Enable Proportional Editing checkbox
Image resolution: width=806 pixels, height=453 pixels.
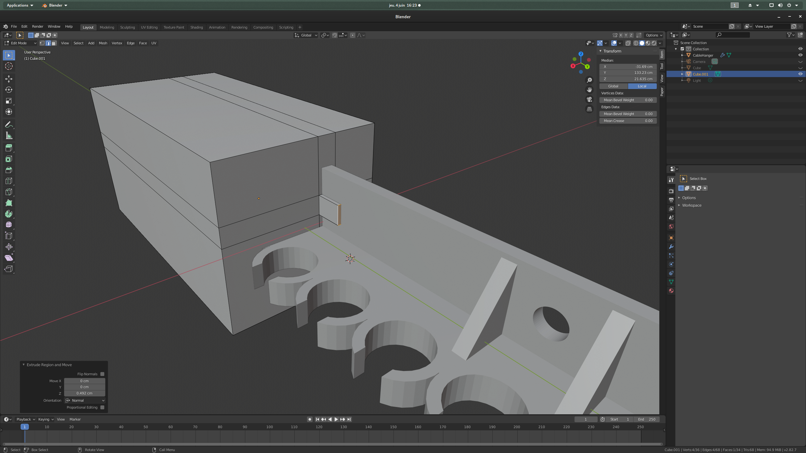coord(102,407)
